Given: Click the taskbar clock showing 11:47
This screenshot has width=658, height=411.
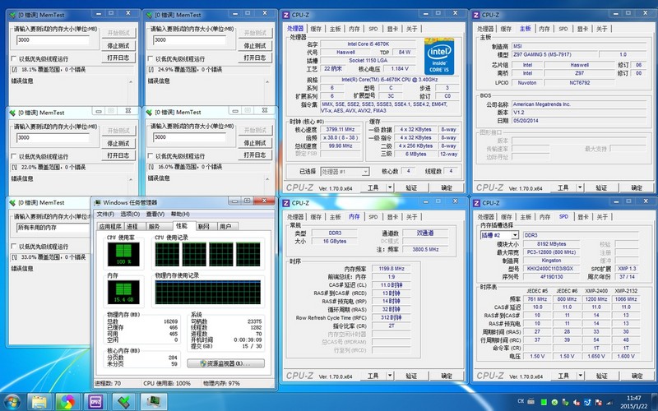Looking at the screenshot, I should pyautogui.click(x=633, y=402).
